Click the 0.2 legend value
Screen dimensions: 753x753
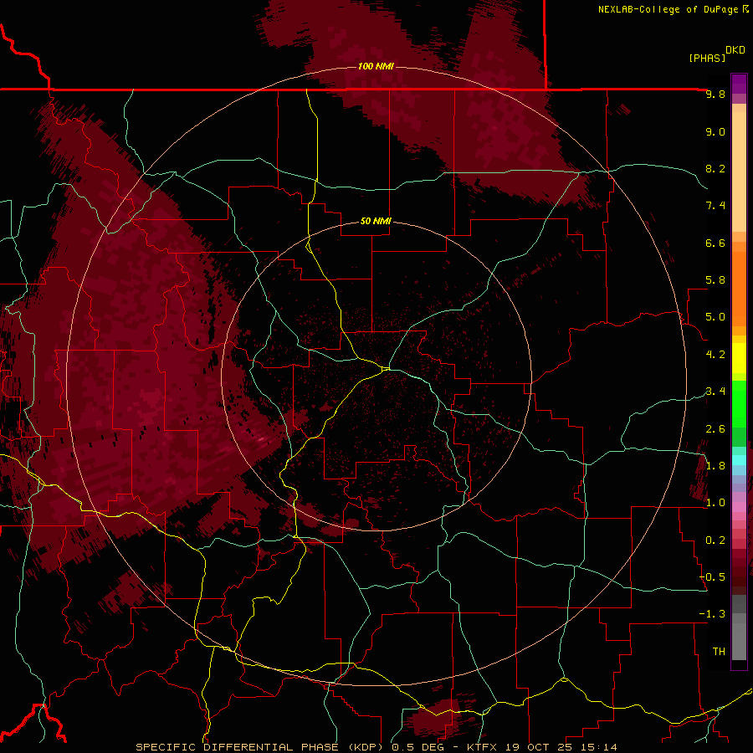click(715, 540)
